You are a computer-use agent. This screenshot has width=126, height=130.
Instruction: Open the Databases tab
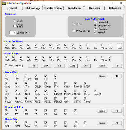[x=115, y=8]
